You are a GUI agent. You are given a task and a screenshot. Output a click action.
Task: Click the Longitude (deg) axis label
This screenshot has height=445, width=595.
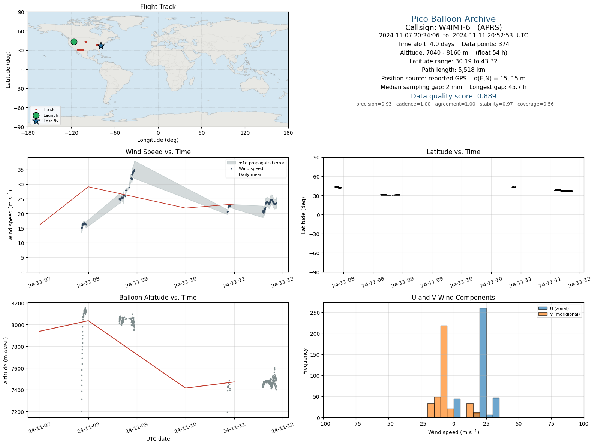point(158,140)
